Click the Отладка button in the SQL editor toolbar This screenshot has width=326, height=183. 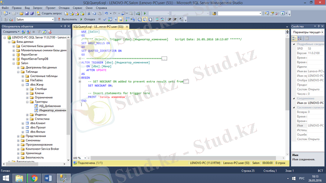(x=88, y=20)
